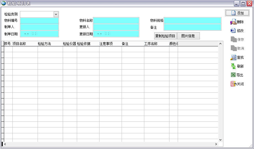Click the table scroll down arrow
This screenshot has height=149, width=254.
pyautogui.click(x=220, y=140)
